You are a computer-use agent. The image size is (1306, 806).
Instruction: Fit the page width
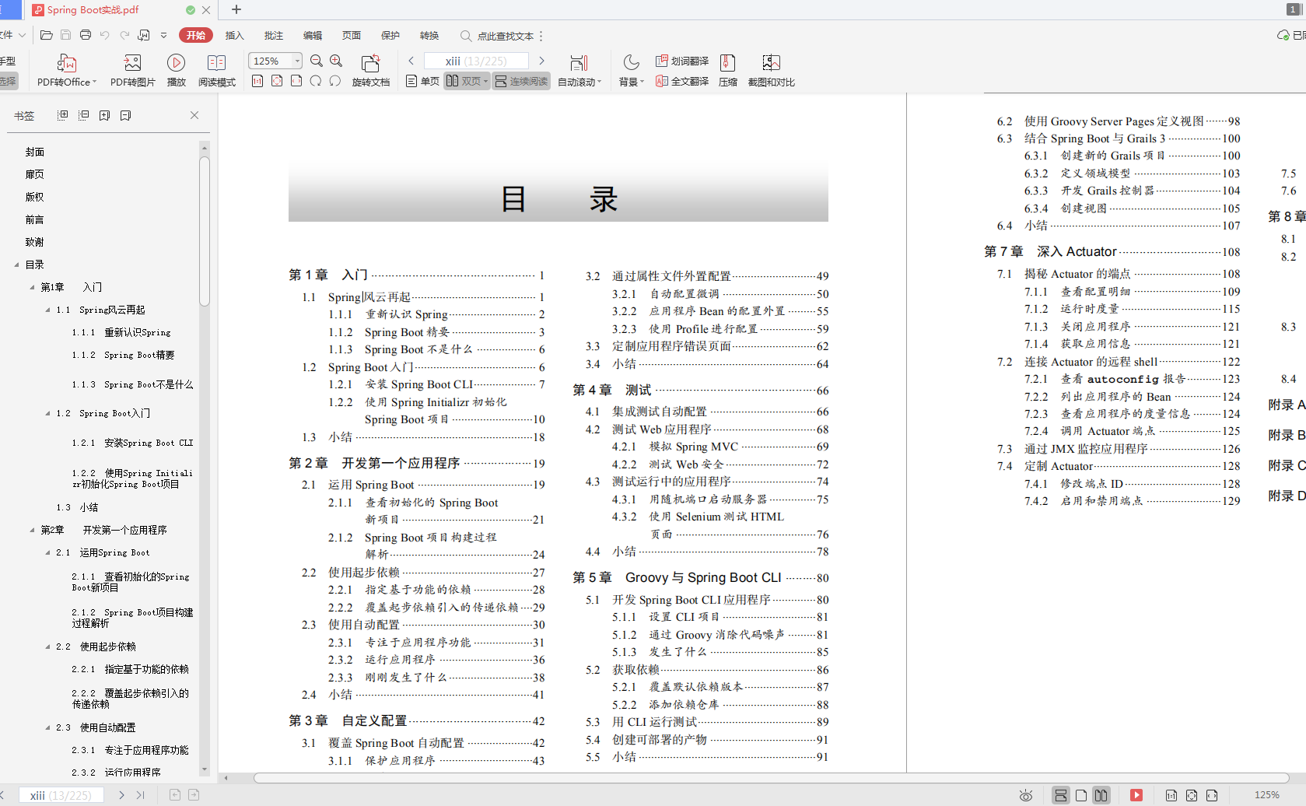(x=296, y=81)
